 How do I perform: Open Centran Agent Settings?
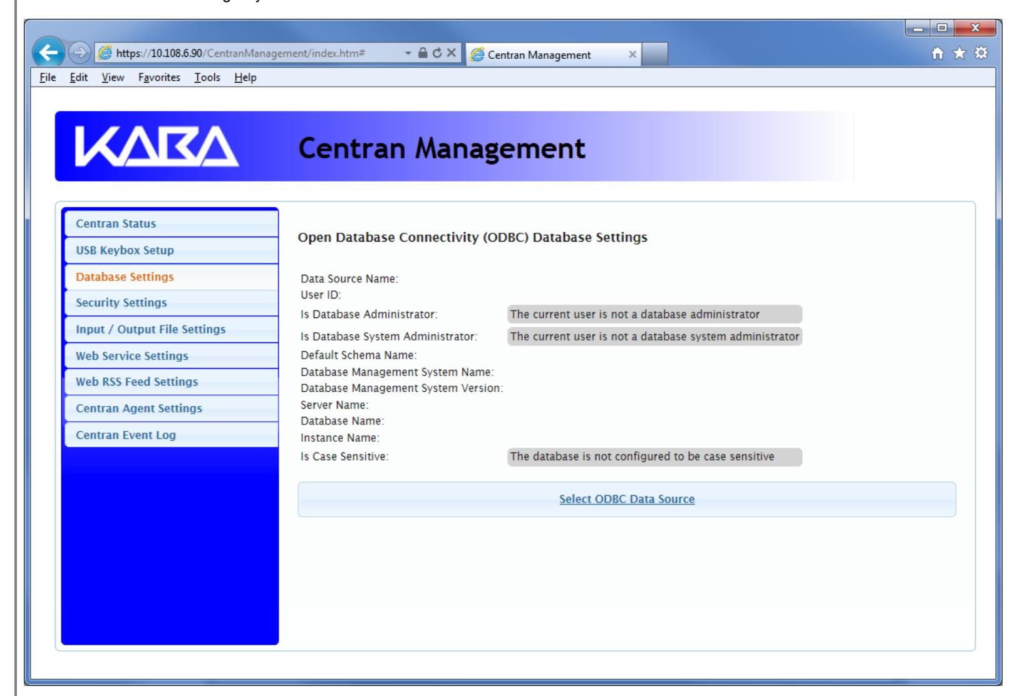tap(171, 408)
